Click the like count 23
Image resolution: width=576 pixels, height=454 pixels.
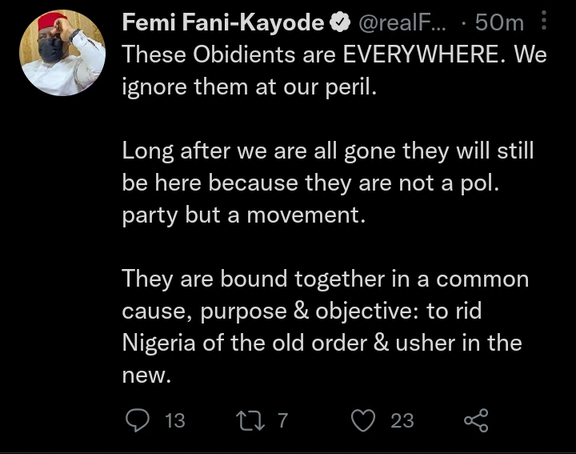click(x=402, y=420)
